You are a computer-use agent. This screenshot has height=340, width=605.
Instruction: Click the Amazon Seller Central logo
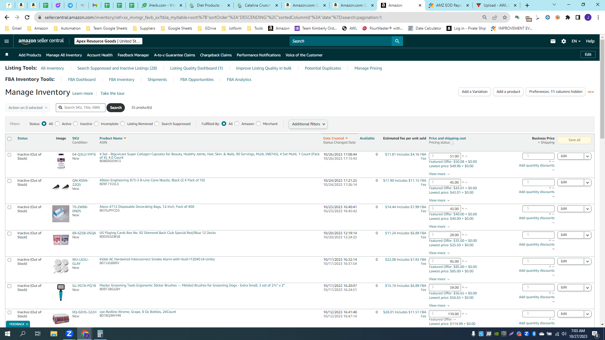pos(41,41)
